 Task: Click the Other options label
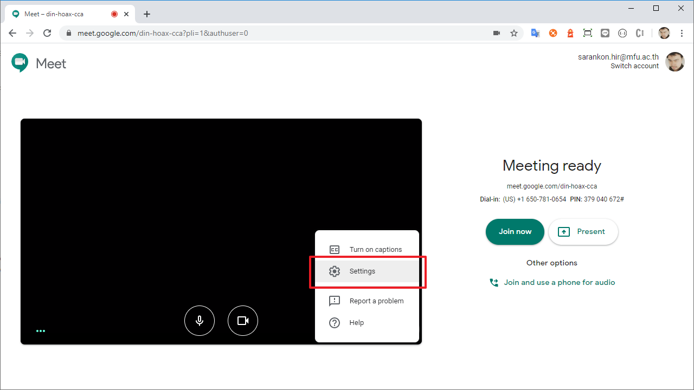[552, 263]
